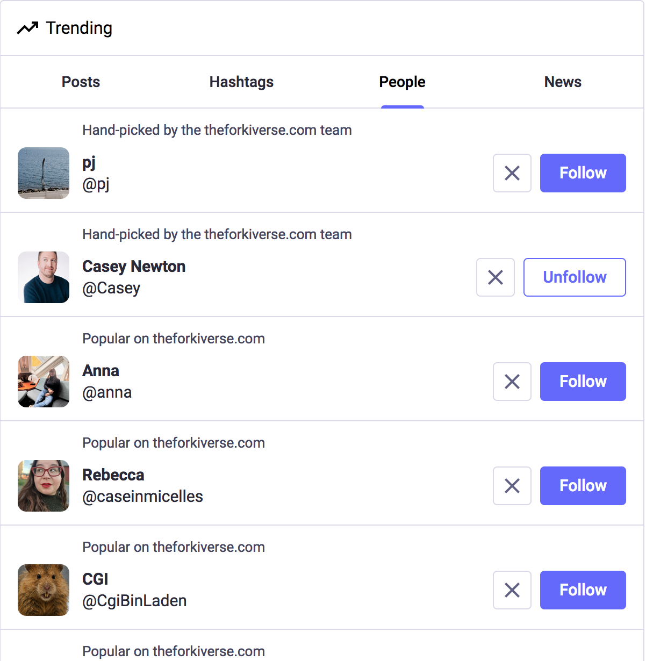Screen dimensions: 646x661
Task: View Rebecca's profile picture
Action: [x=44, y=486]
